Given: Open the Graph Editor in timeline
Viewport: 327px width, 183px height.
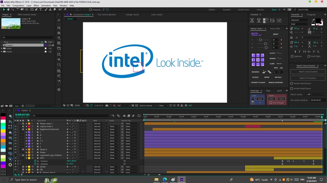Looking at the screenshot, I should pyautogui.click(x=139, y=116).
